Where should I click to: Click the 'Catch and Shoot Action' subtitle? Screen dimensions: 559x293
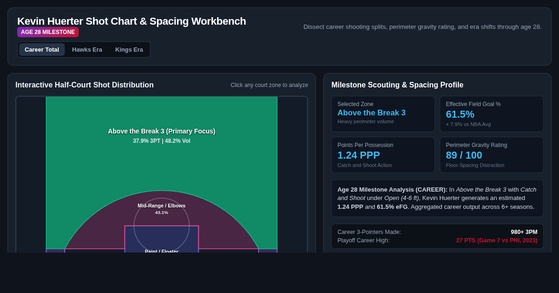pyautogui.click(x=365, y=165)
